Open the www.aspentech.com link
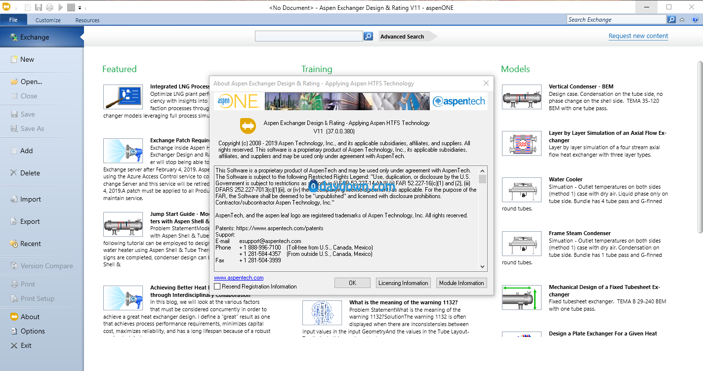 (x=239, y=278)
